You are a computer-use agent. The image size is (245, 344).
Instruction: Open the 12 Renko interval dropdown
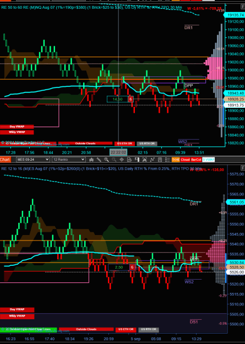click(68, 160)
